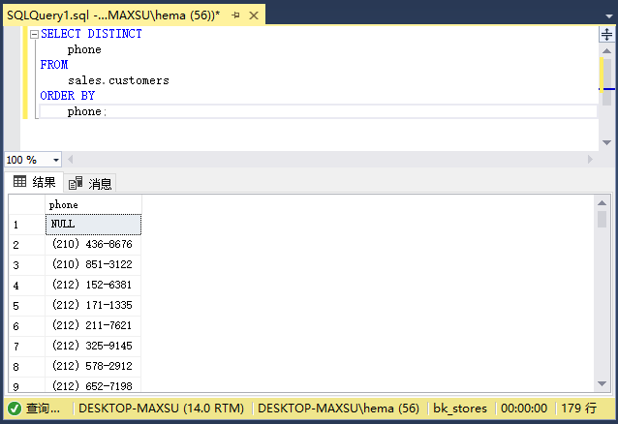
Task: Click the ORDER BY keyword line
Action: tap(68, 96)
